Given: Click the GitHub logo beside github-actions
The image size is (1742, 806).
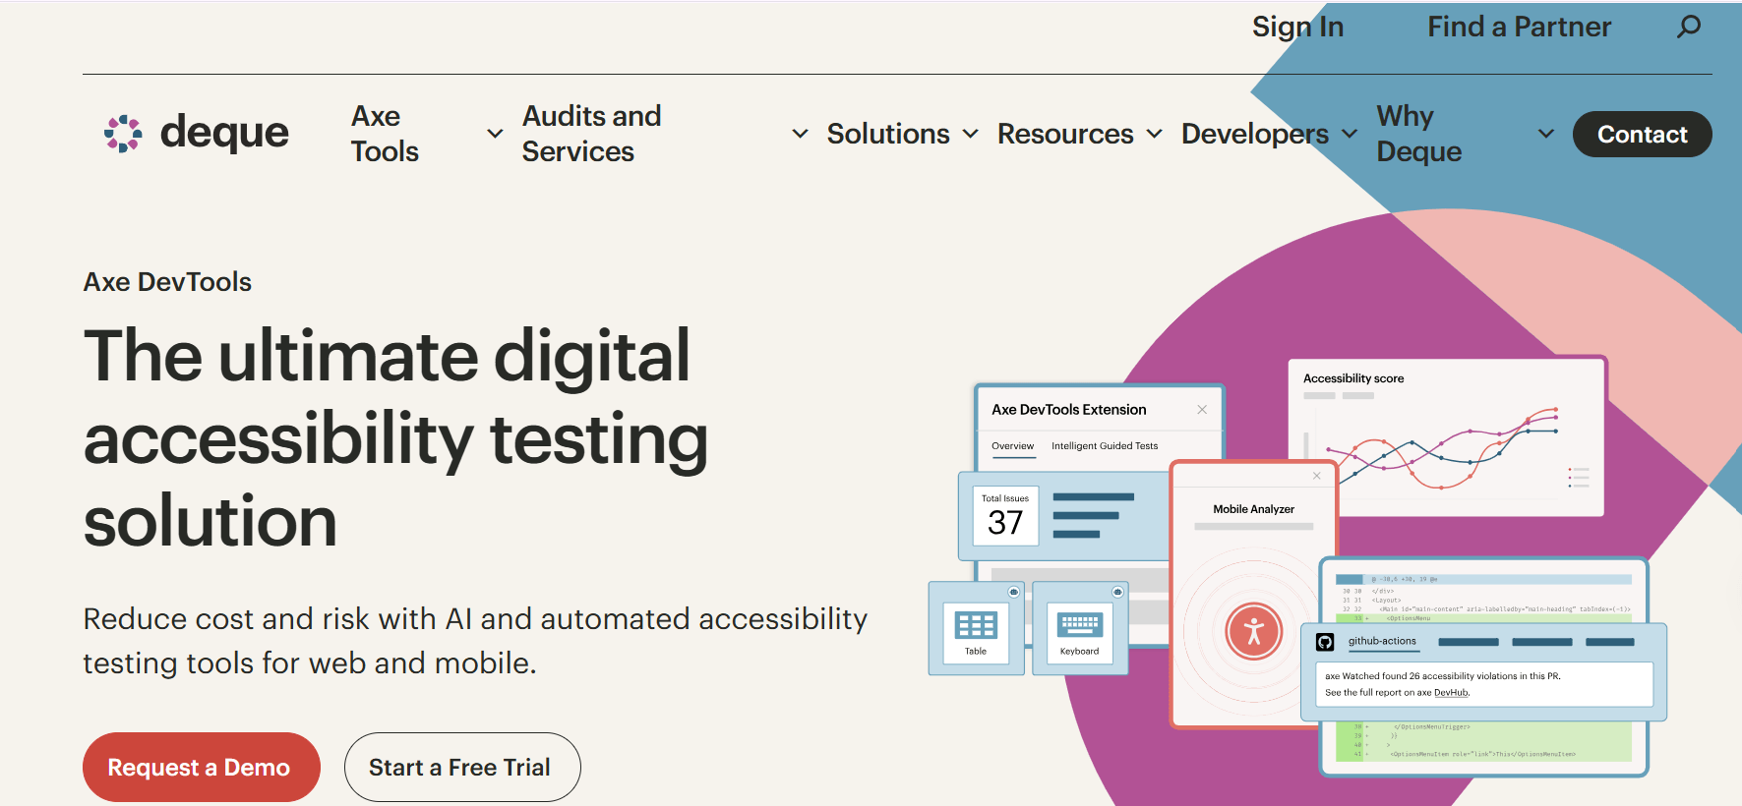Looking at the screenshot, I should [x=1325, y=642].
